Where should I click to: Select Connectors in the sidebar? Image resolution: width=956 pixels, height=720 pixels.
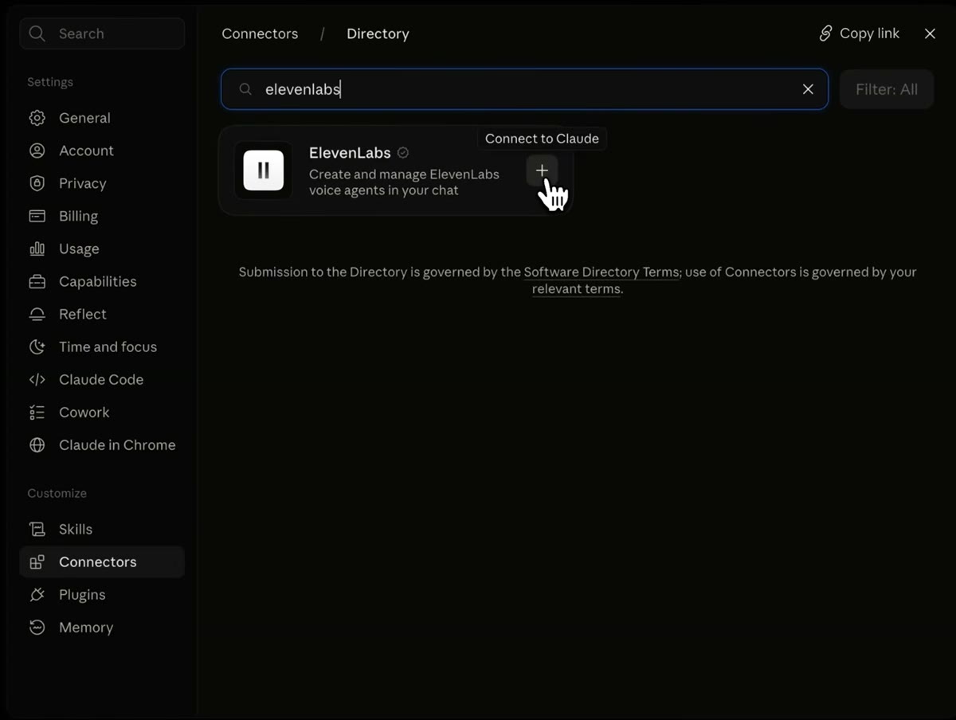102,562
